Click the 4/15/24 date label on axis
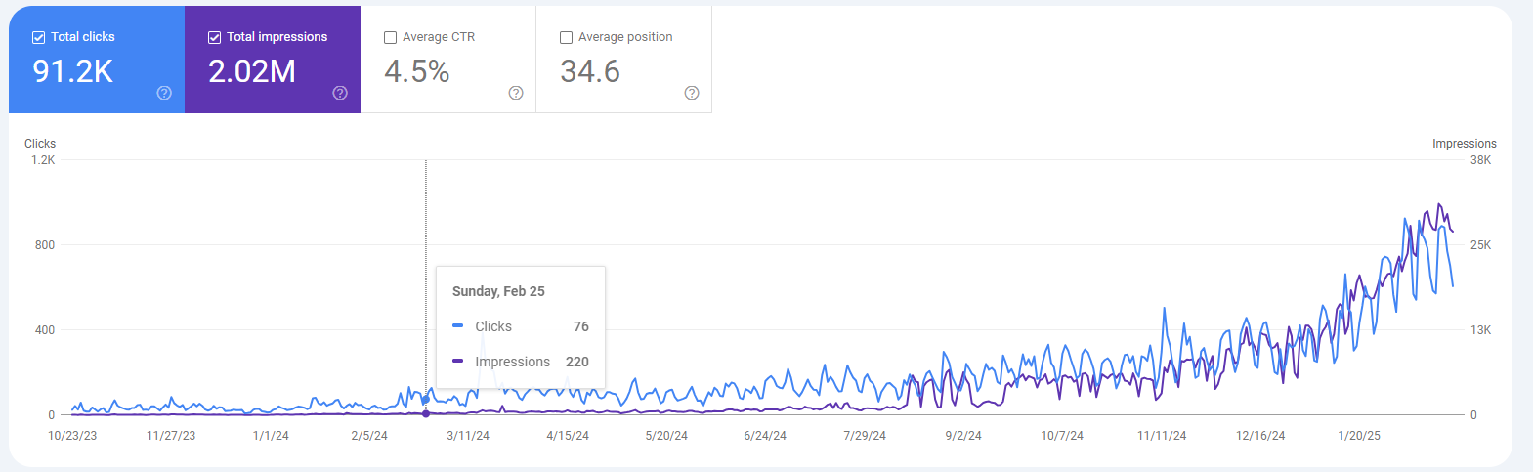This screenshot has width=1533, height=472. click(x=568, y=436)
